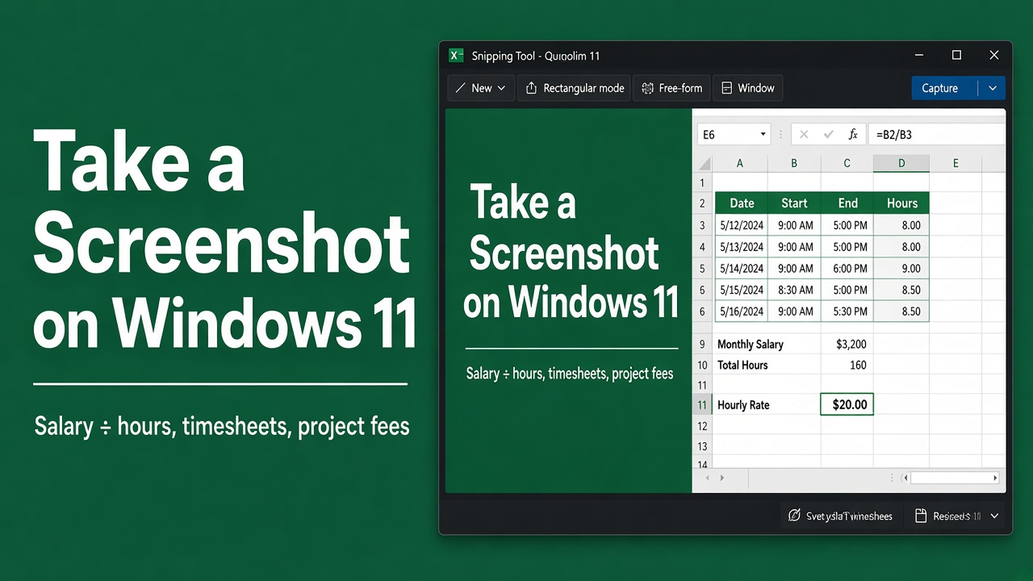1033x581 pixels.
Task: Click the previous sheet arrow at the sheet bottom
Action: coord(708,478)
